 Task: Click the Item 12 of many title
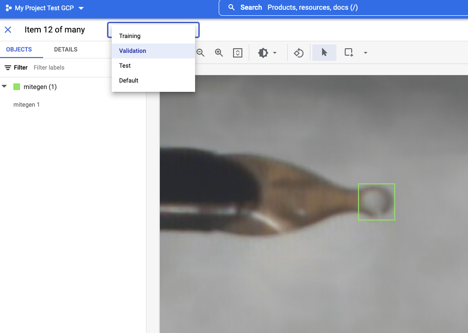click(x=55, y=30)
